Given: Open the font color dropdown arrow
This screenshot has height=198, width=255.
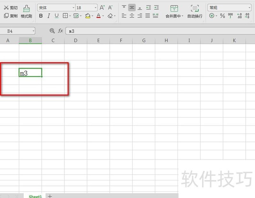Looking at the screenshot, I should 103,16.
